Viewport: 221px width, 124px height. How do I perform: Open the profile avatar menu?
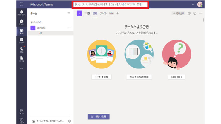click(x=200, y=4)
